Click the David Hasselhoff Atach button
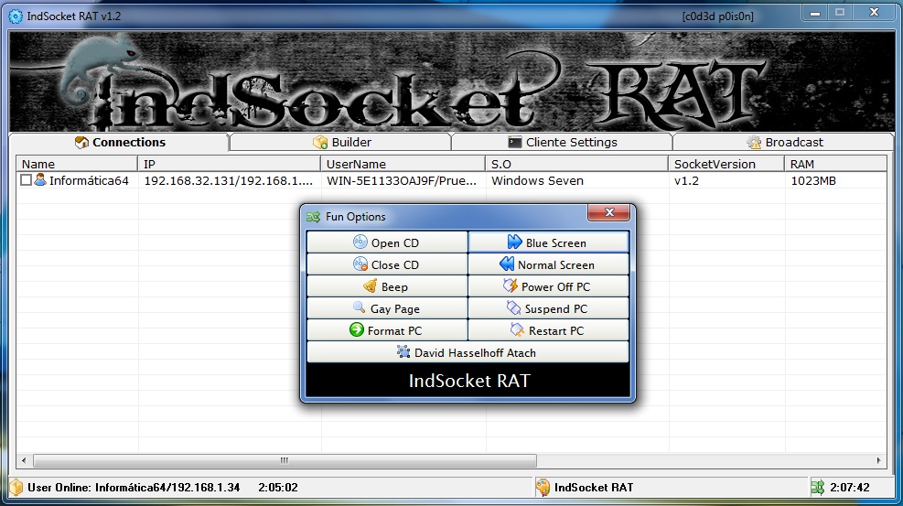Image resolution: width=903 pixels, height=506 pixels. 468,352
